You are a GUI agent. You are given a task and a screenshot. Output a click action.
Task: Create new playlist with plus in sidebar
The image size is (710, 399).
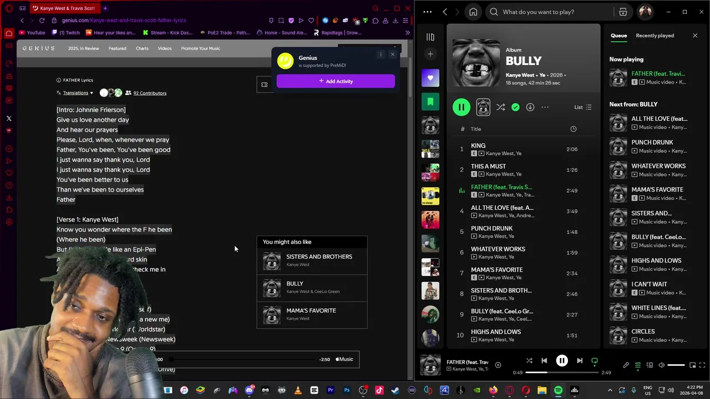click(x=430, y=54)
